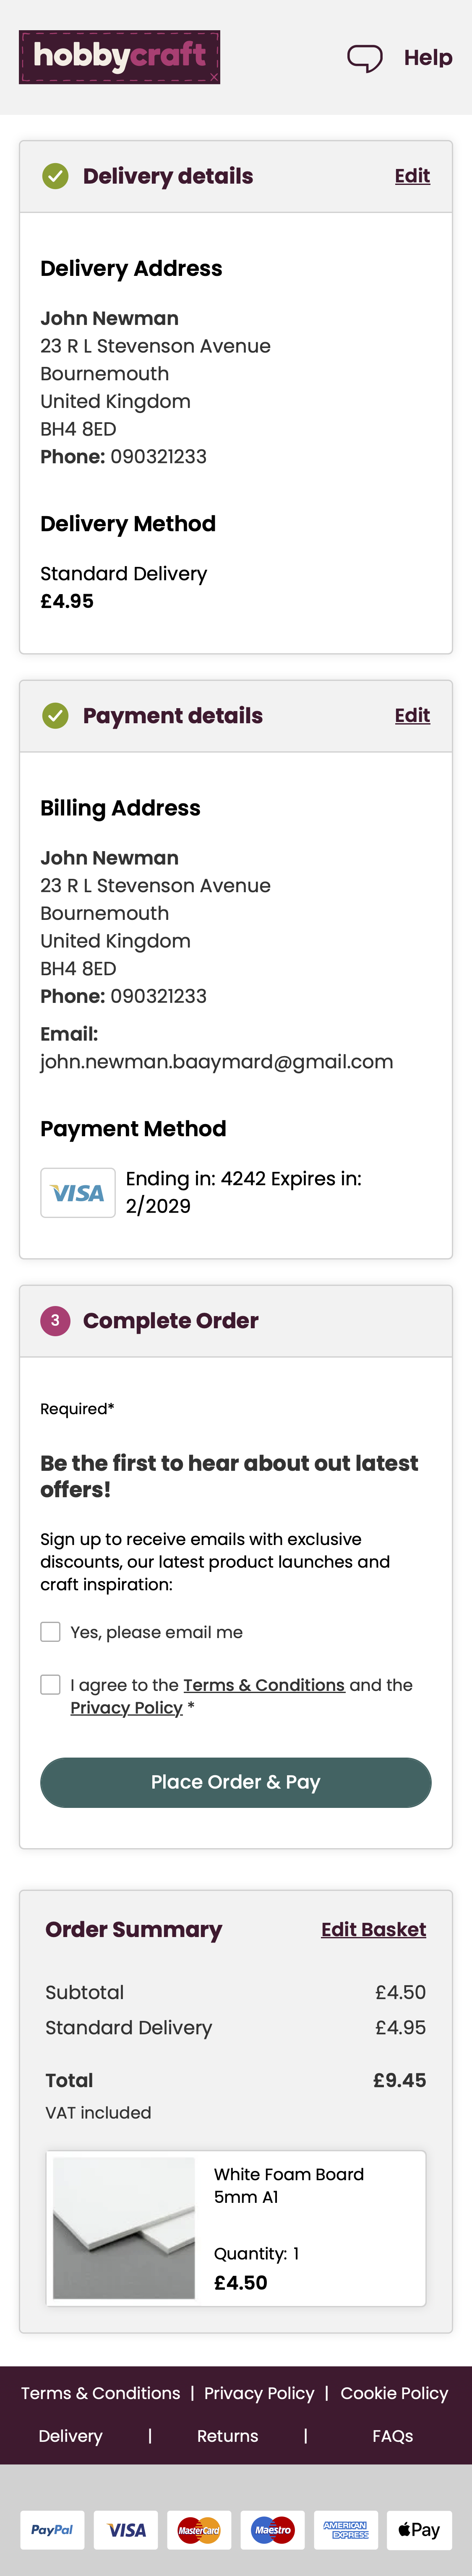Click the PayPal payment icon in footer
The image size is (472, 2576).
coord(52,2530)
